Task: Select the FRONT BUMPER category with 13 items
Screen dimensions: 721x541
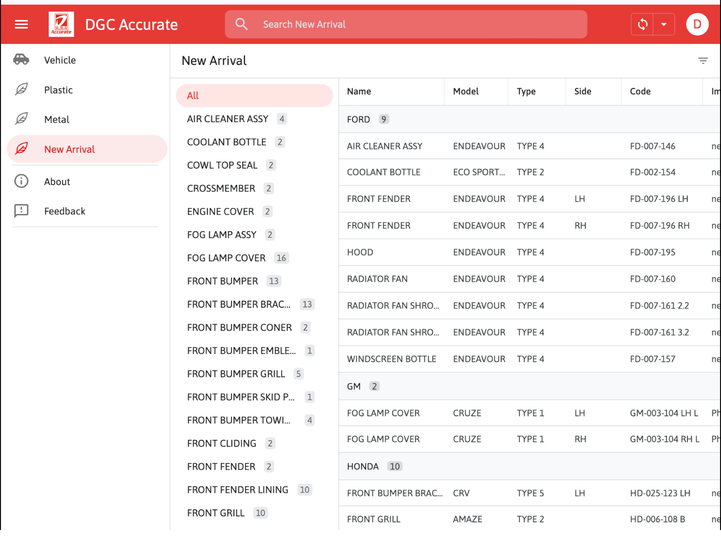Action: point(254,281)
